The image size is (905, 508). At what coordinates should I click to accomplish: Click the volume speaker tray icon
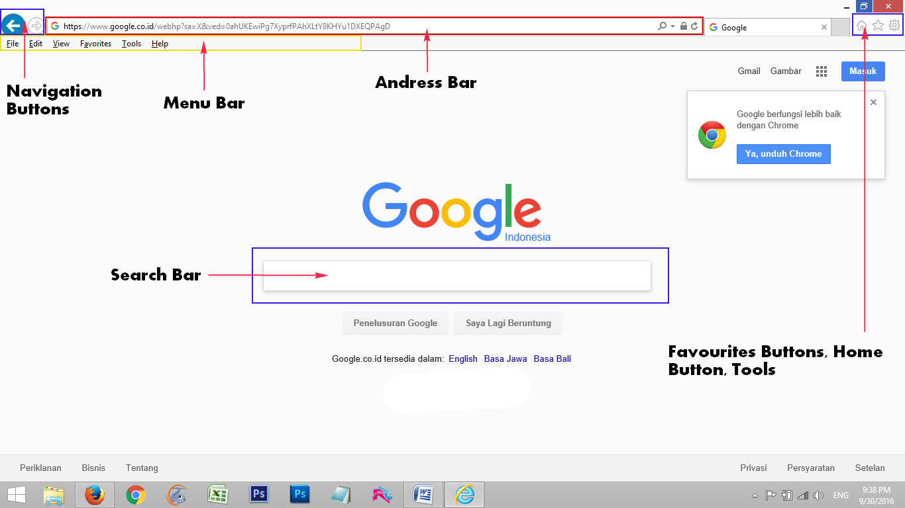[x=819, y=495]
